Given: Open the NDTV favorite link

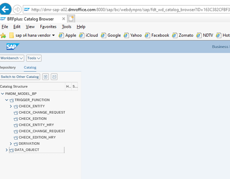Looking at the screenshot, I should point(205,35).
